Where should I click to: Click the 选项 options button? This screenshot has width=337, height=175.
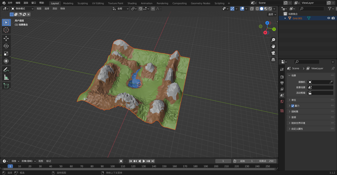point(271,14)
